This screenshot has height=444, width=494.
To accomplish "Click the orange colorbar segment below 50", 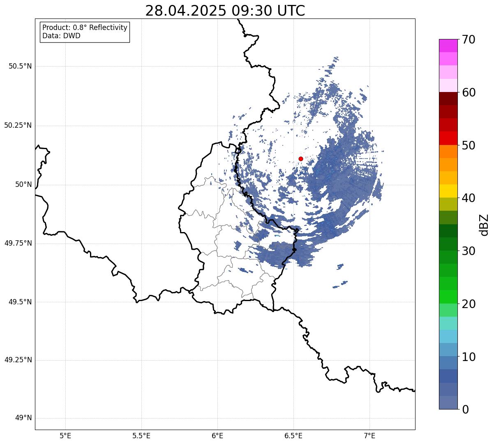I will tap(448, 152).
